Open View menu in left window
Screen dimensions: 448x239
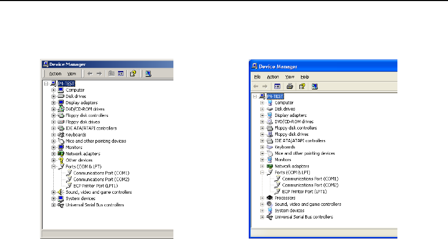click(x=72, y=74)
